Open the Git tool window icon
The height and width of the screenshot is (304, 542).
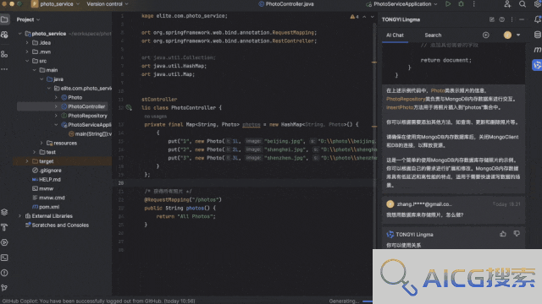click(4, 288)
